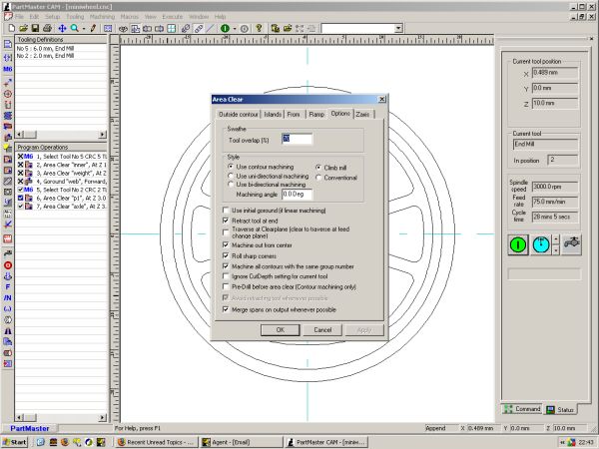599x449 pixels.
Task: Toggle Machine all contours with same group number
Action: pyautogui.click(x=226, y=266)
